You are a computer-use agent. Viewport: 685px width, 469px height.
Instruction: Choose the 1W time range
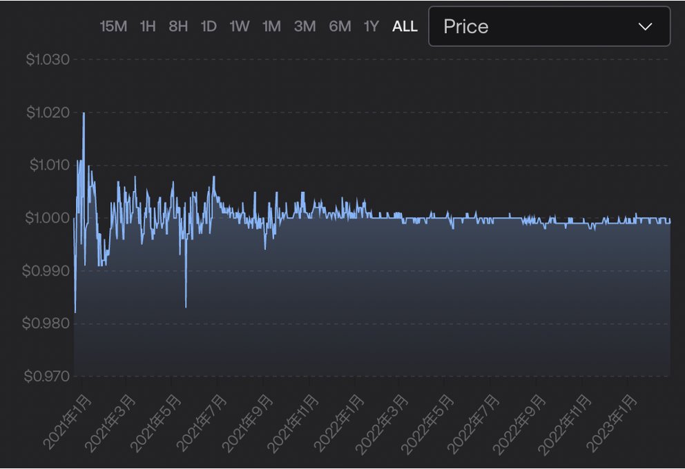(x=240, y=26)
